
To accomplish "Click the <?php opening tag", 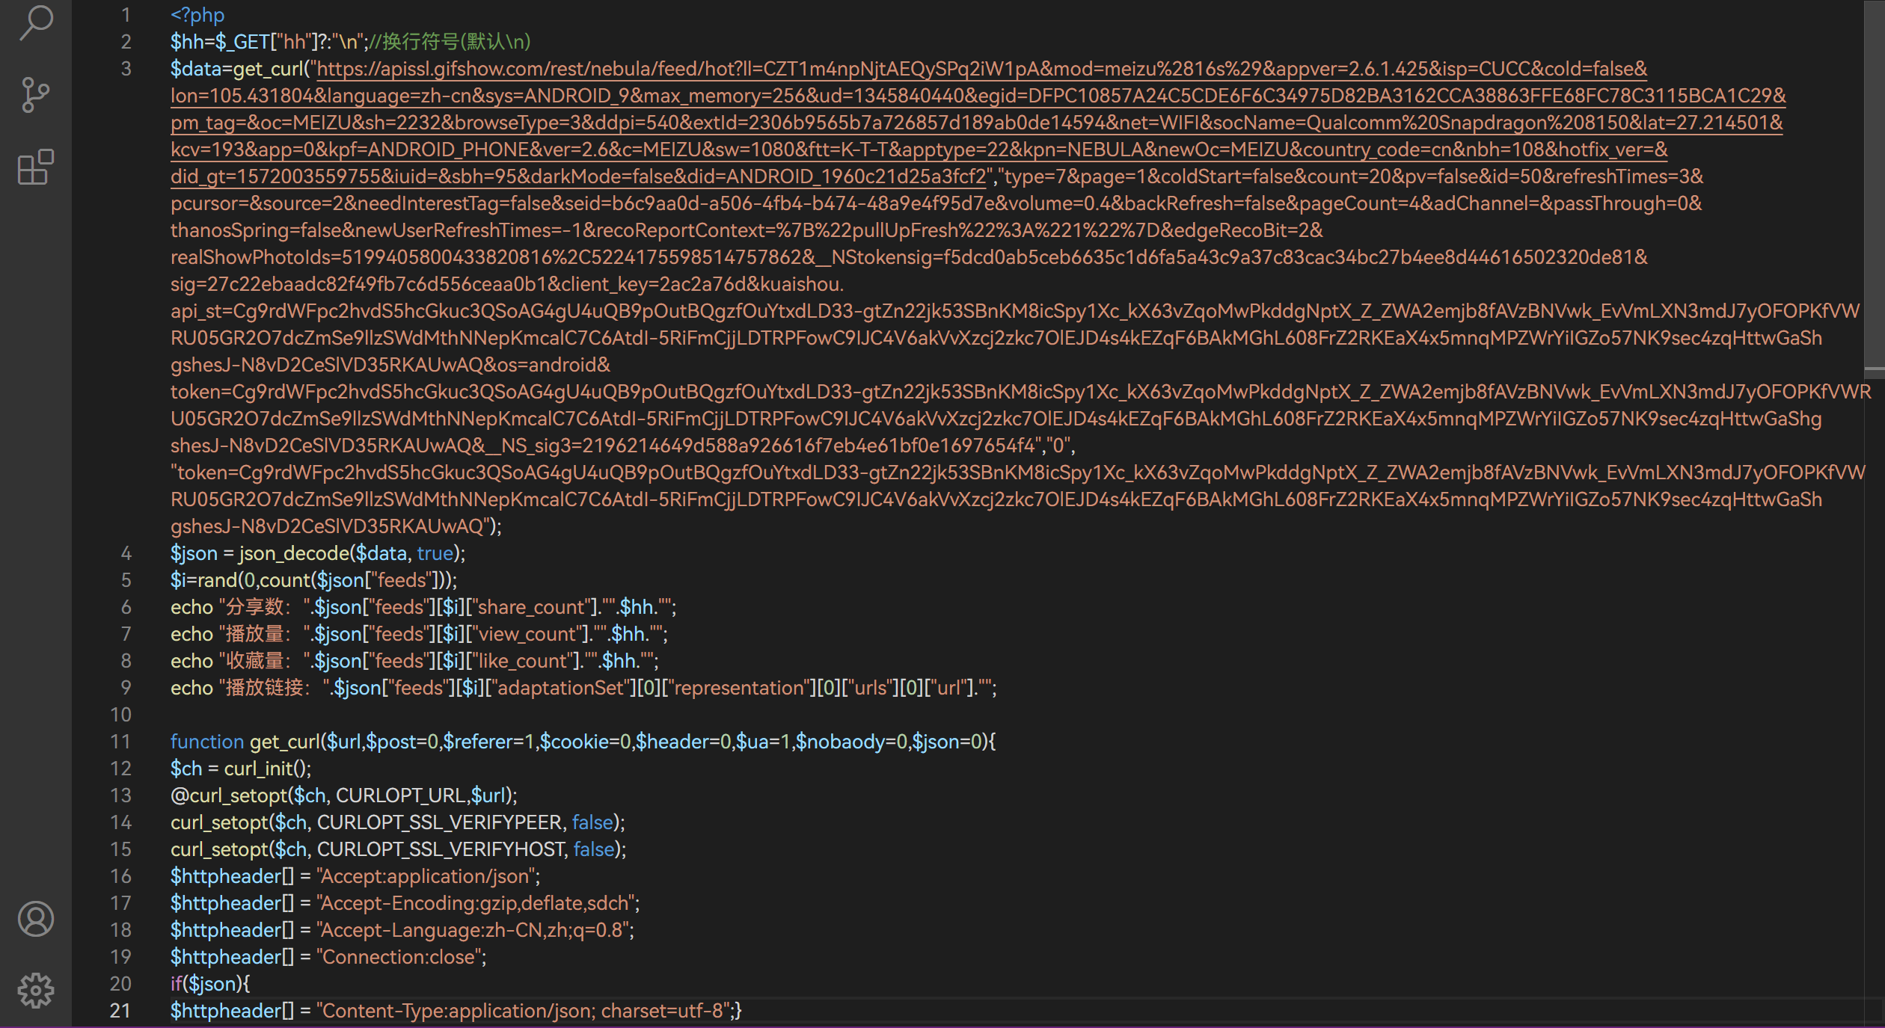I will [x=197, y=15].
